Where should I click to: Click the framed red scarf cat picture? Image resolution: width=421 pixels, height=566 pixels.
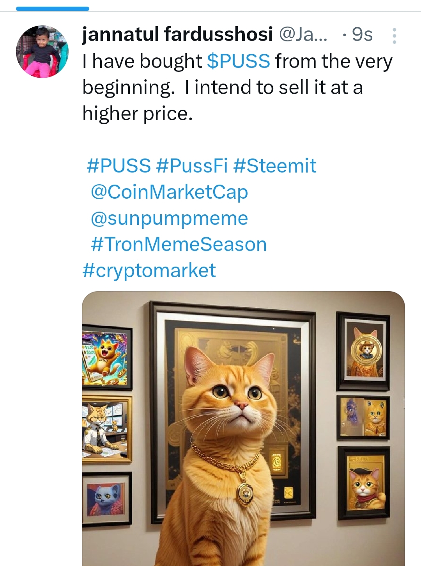(364, 483)
